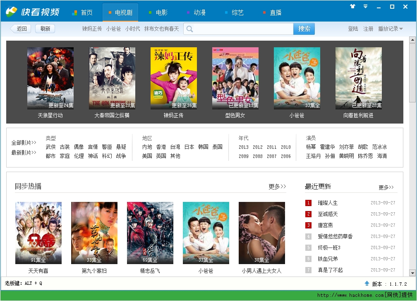
Task: Open the 登陆 login link
Action: (353, 29)
